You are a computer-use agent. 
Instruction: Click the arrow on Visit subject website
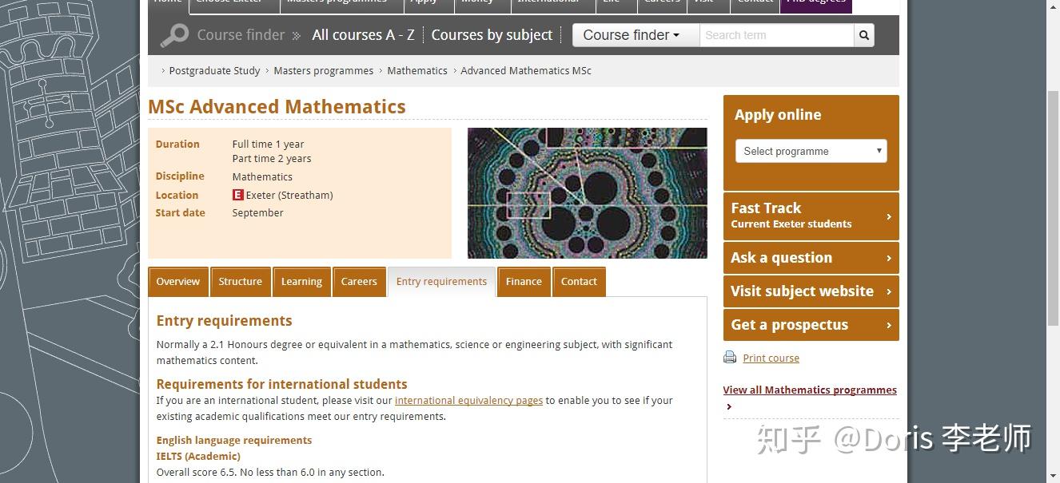point(889,291)
